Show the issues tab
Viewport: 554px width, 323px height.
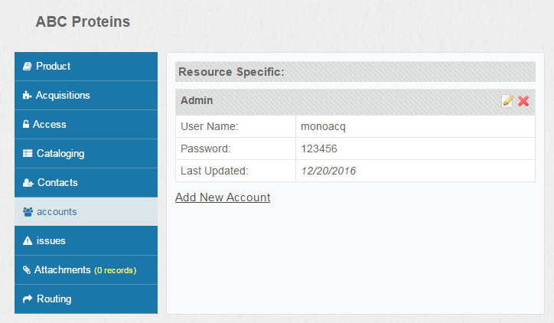pyautogui.click(x=86, y=240)
